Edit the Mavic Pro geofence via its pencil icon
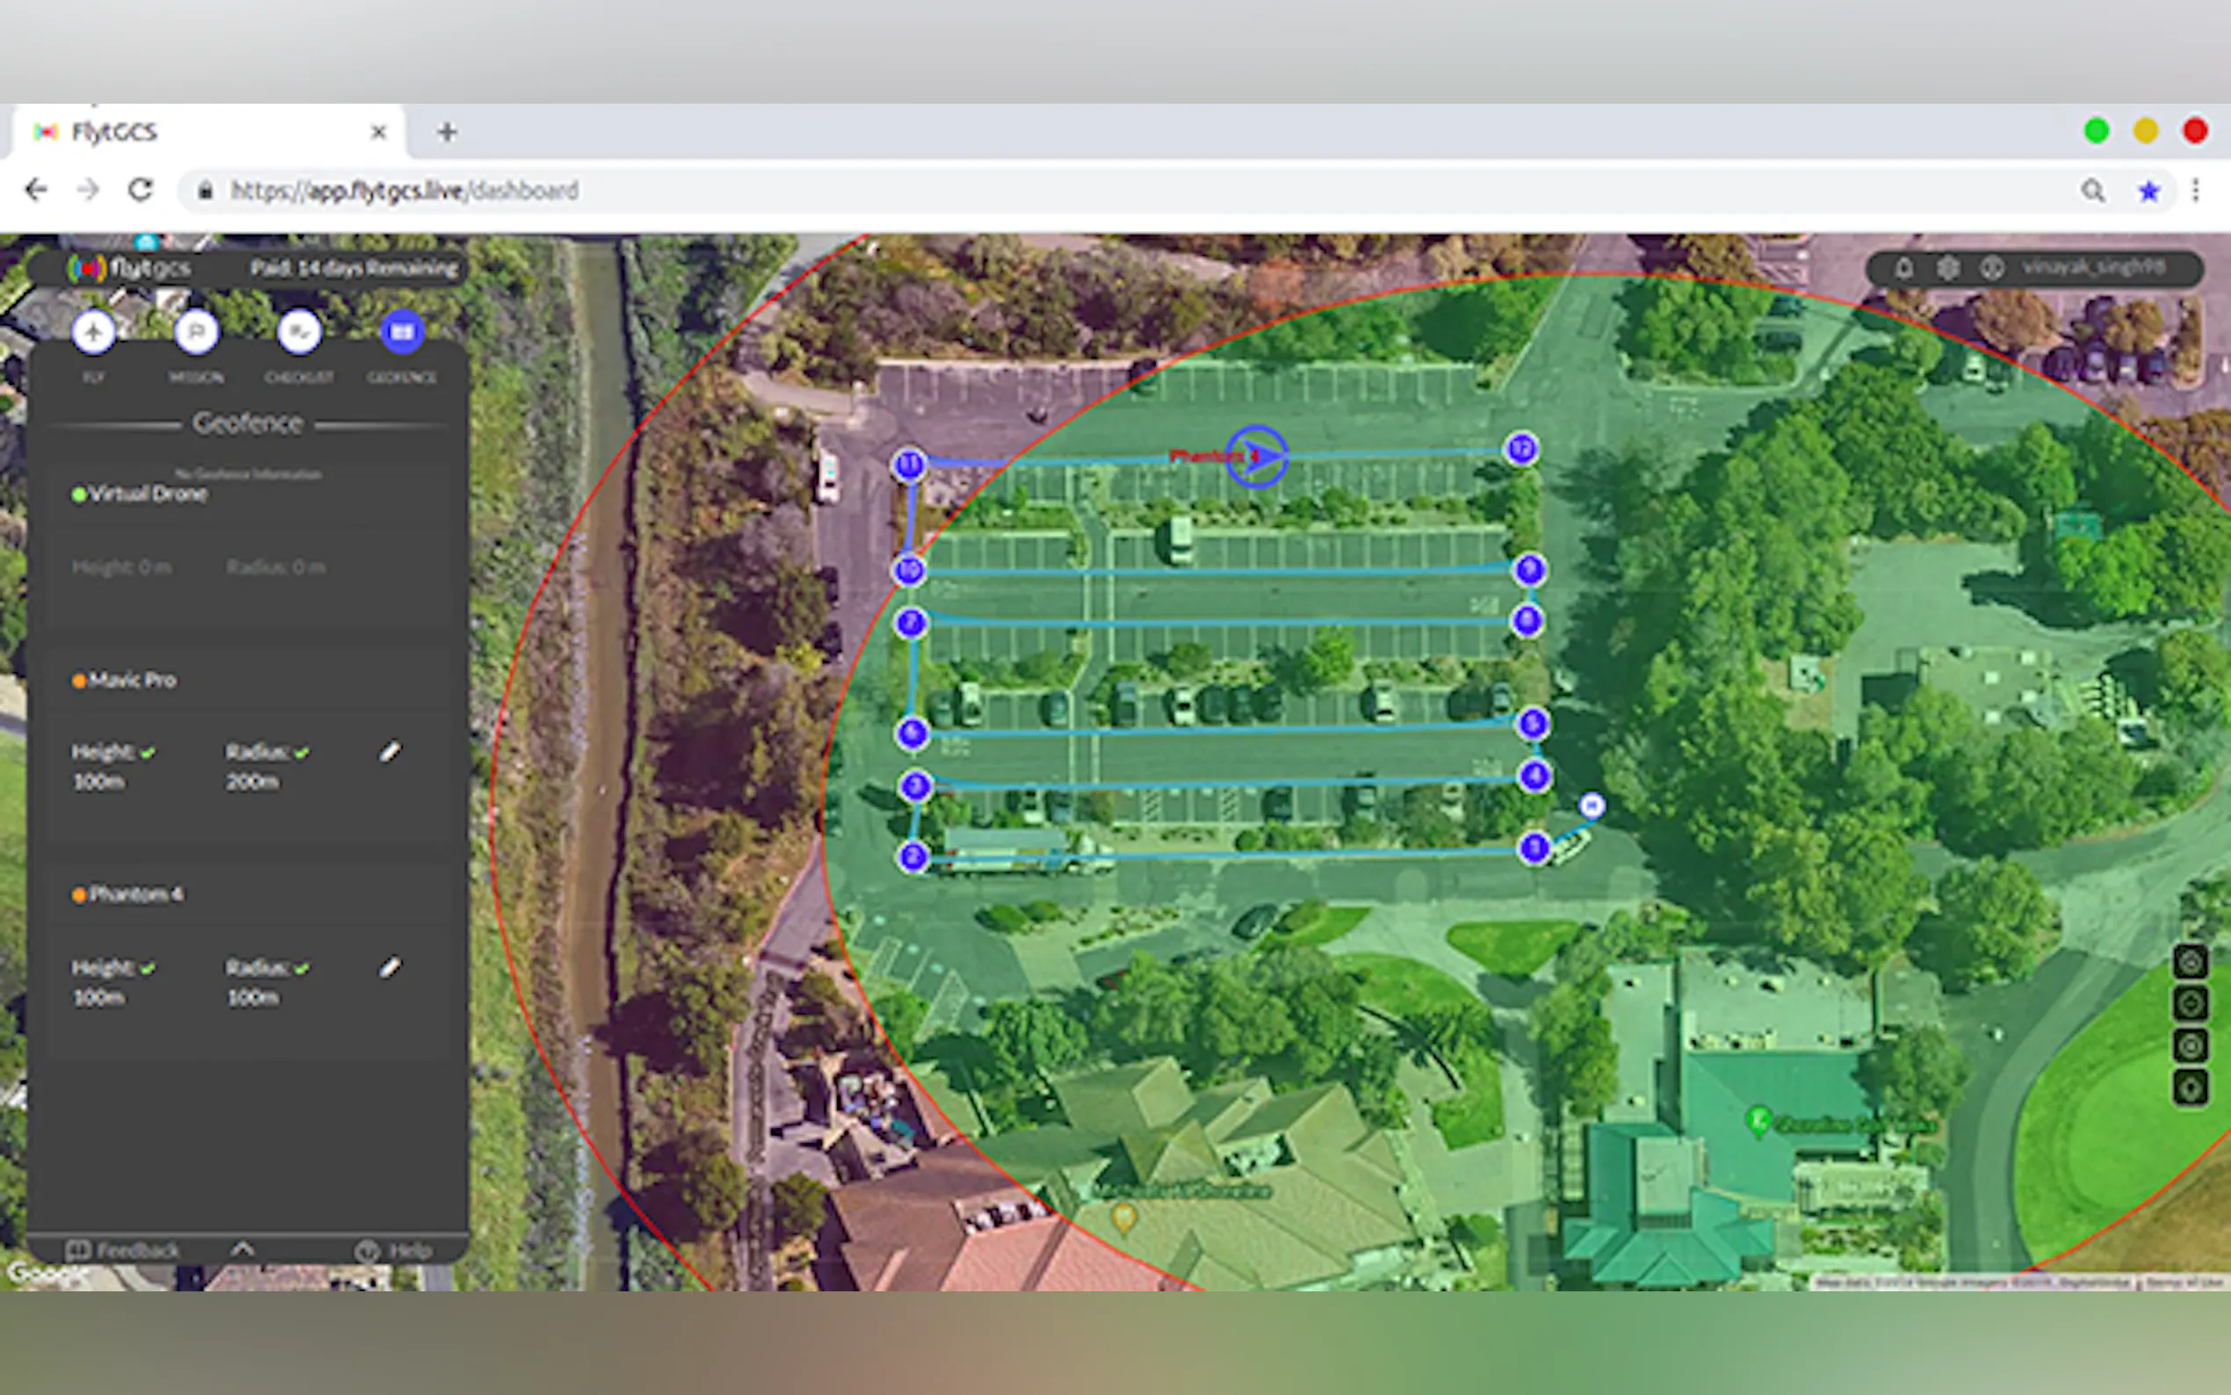 (390, 752)
